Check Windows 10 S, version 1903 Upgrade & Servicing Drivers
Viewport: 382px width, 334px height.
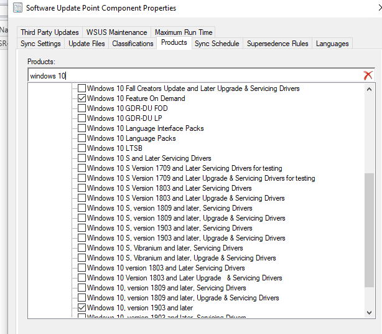tap(82, 238)
